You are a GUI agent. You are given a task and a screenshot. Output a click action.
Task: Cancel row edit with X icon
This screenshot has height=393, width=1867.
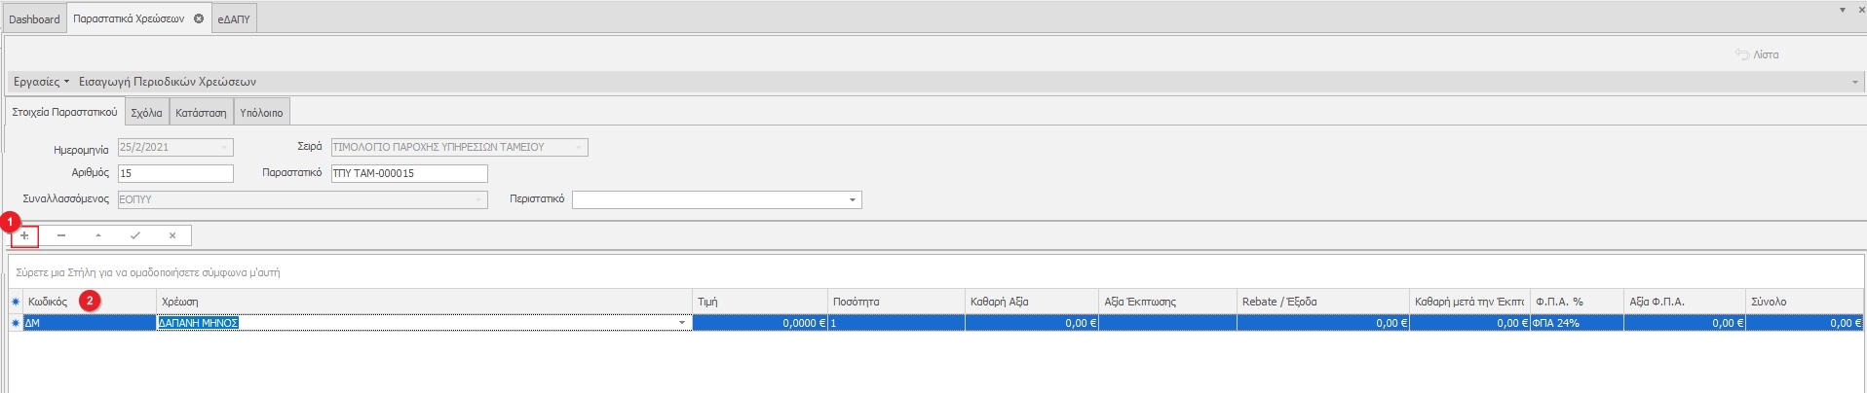tap(172, 235)
